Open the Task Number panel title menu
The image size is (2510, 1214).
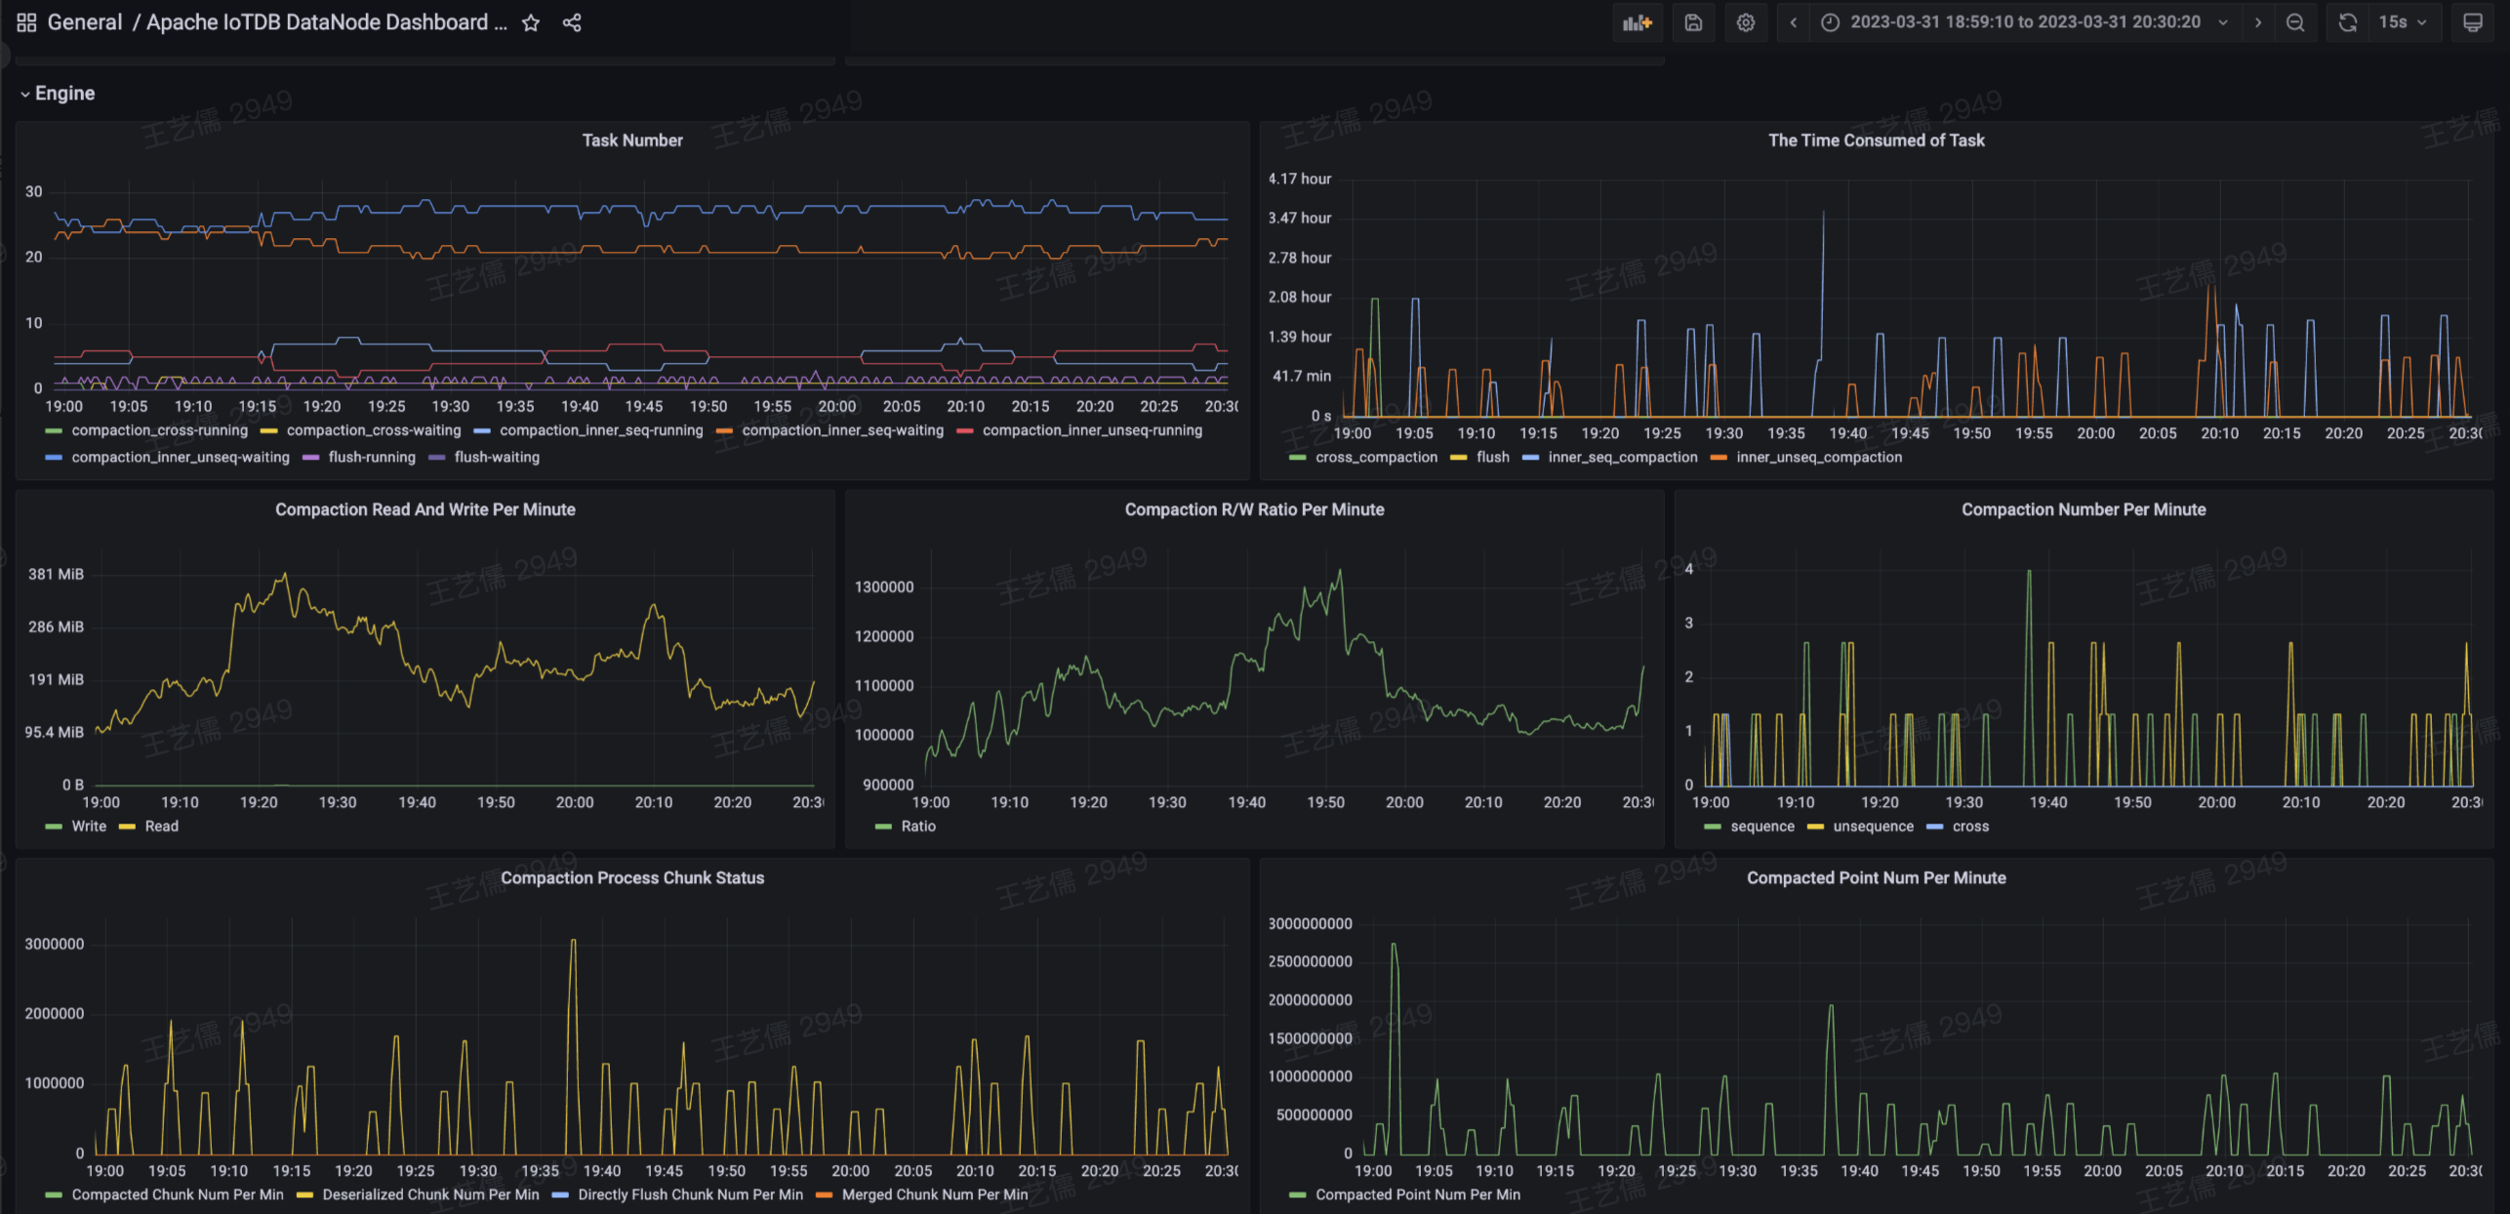pos(631,141)
